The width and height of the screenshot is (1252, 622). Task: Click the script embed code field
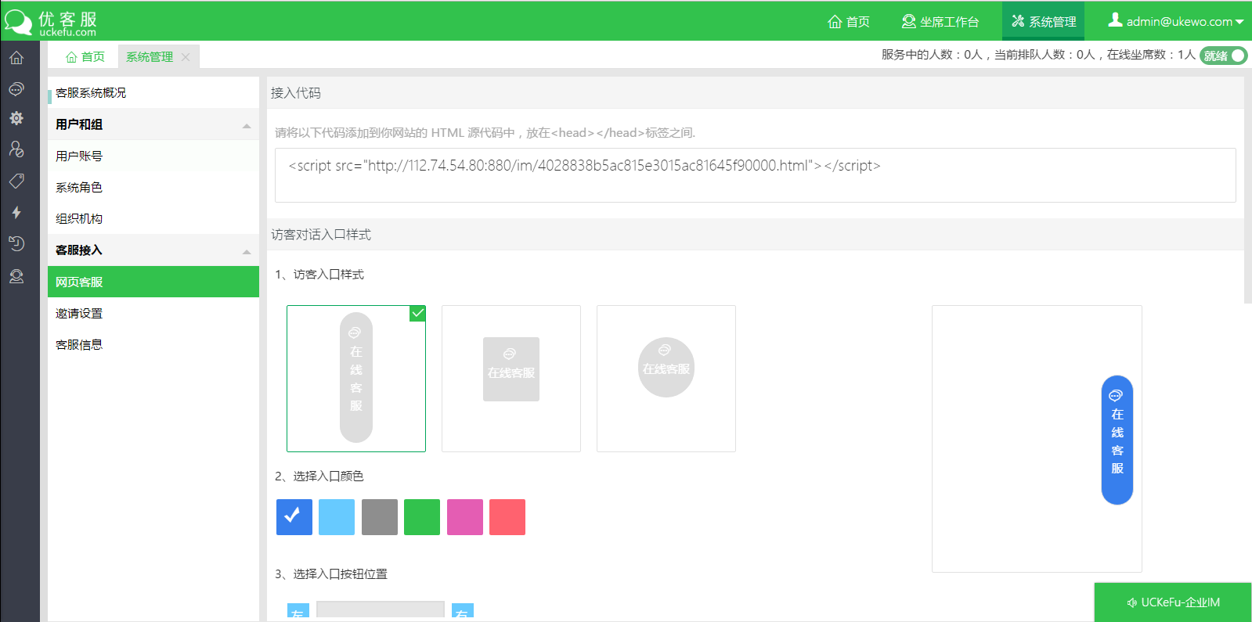pos(756,175)
